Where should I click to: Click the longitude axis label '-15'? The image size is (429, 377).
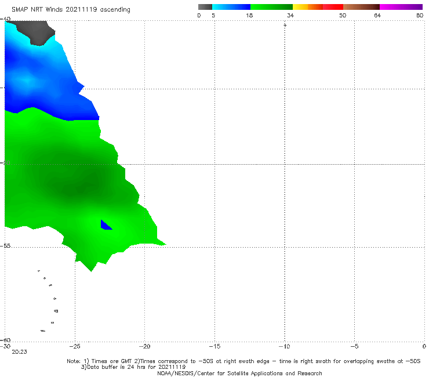coord(214,346)
